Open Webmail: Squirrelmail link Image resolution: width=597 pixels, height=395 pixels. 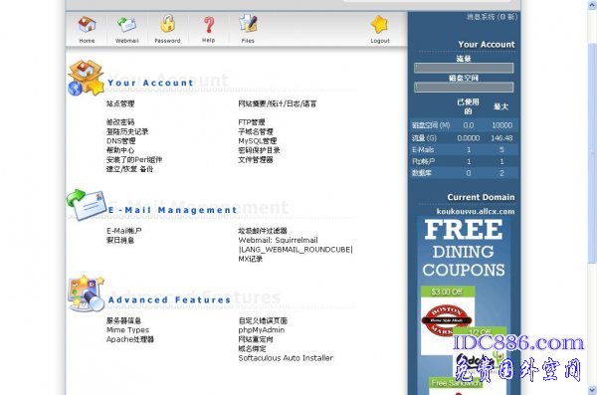point(278,240)
